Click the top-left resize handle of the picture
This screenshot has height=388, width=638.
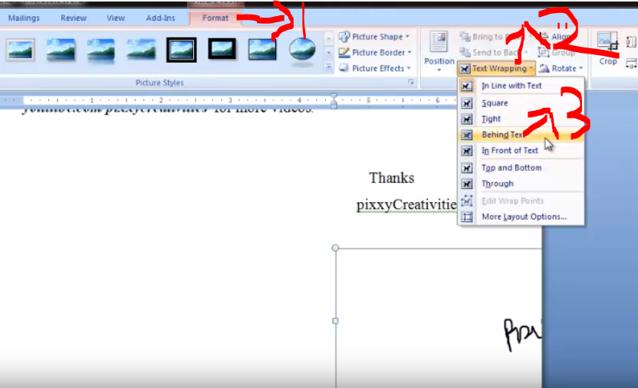pyautogui.click(x=335, y=248)
